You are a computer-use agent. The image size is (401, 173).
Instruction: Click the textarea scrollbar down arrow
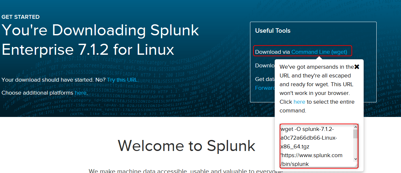356,159
